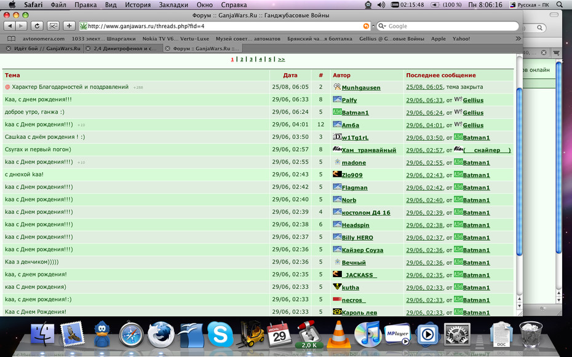Close the '2,4 Динитрофенол' tab
The height and width of the screenshot is (357, 572).
(88, 49)
